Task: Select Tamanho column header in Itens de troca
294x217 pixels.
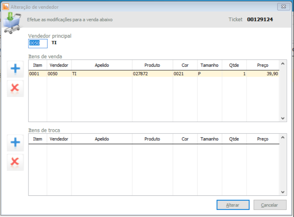Action: (x=210, y=139)
